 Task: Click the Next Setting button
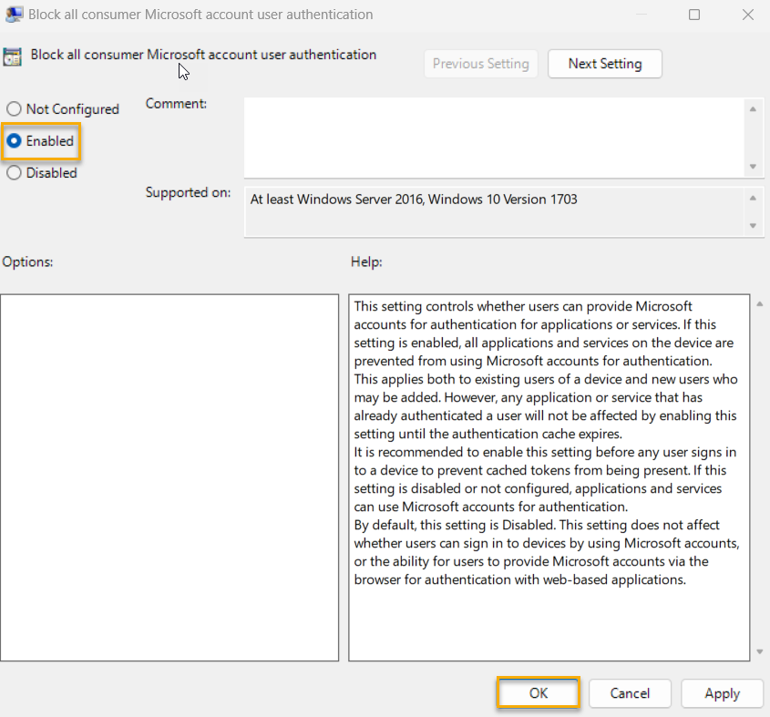point(604,64)
